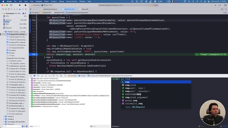Click the variables view filter field
The height and width of the screenshot is (128, 228).
[100, 127]
